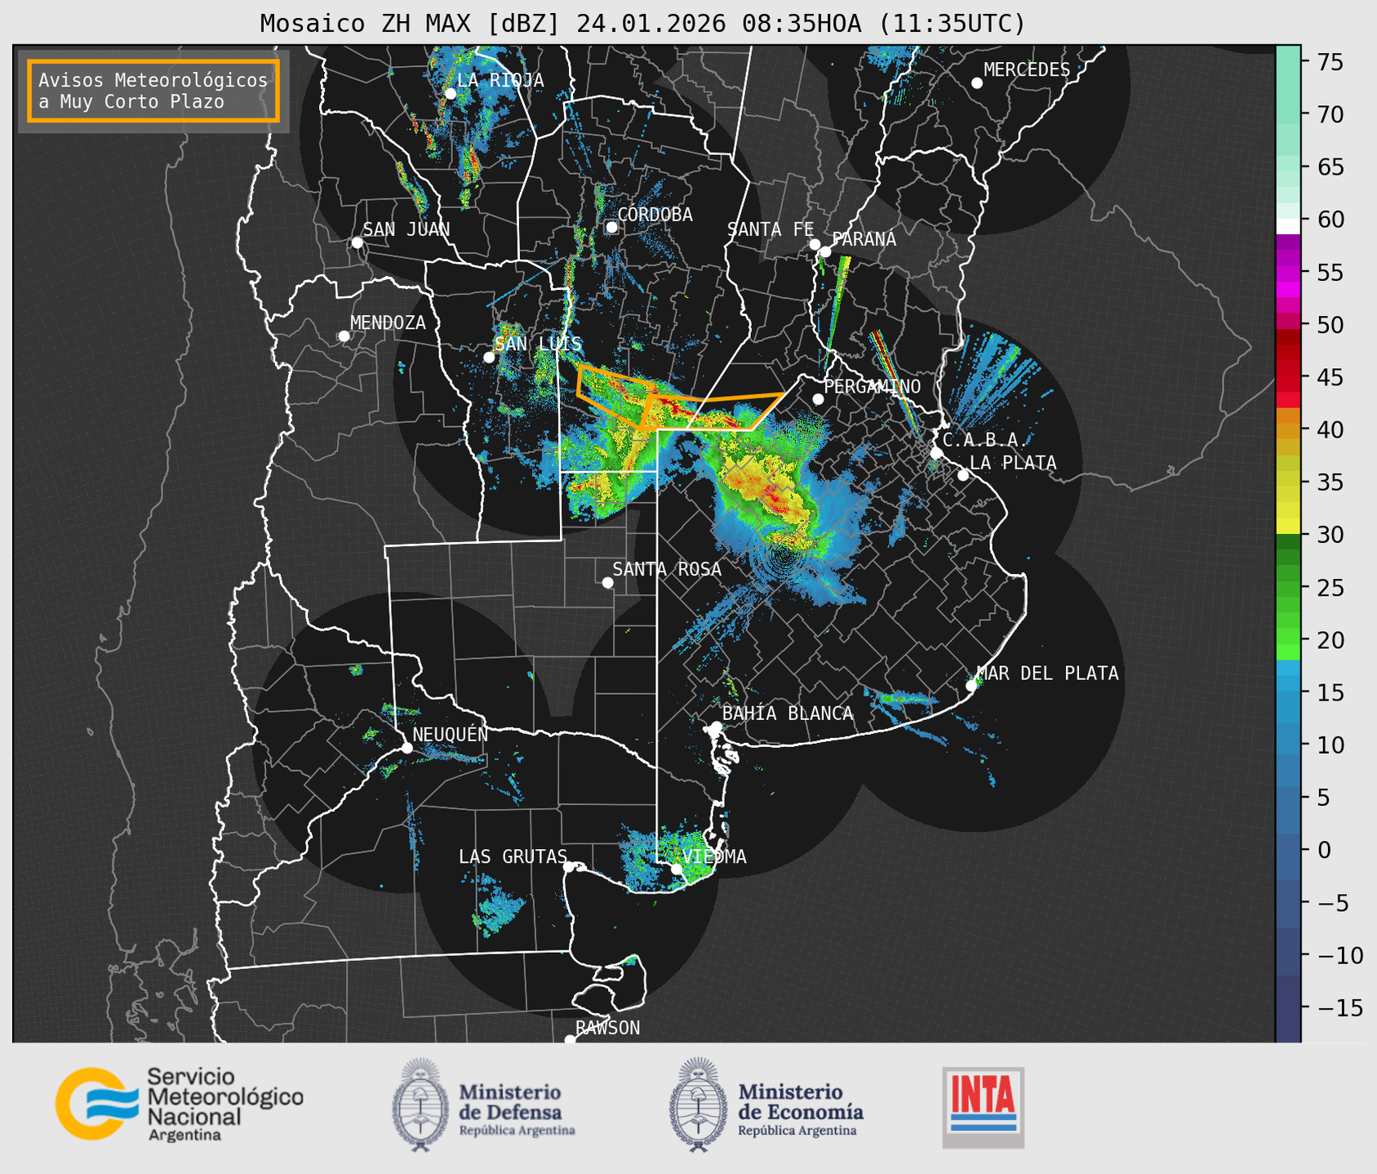
Task: Click the Viedma city marker dot
Action: pos(677,869)
